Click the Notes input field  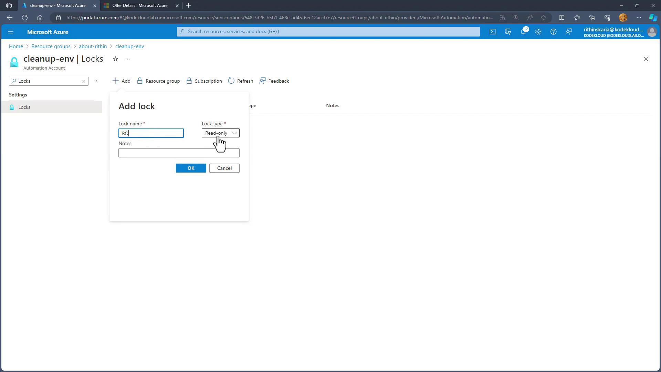179,153
